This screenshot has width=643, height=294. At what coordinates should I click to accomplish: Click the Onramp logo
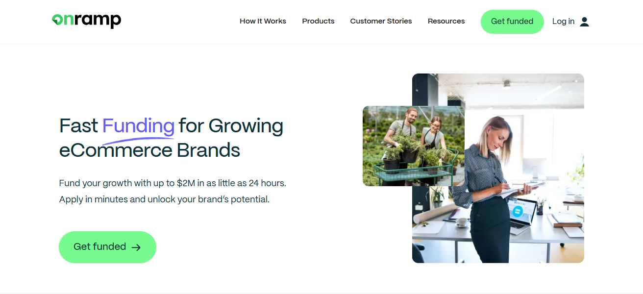[x=86, y=21]
